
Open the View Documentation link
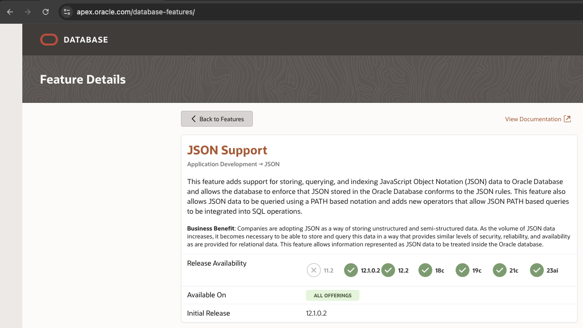532,119
